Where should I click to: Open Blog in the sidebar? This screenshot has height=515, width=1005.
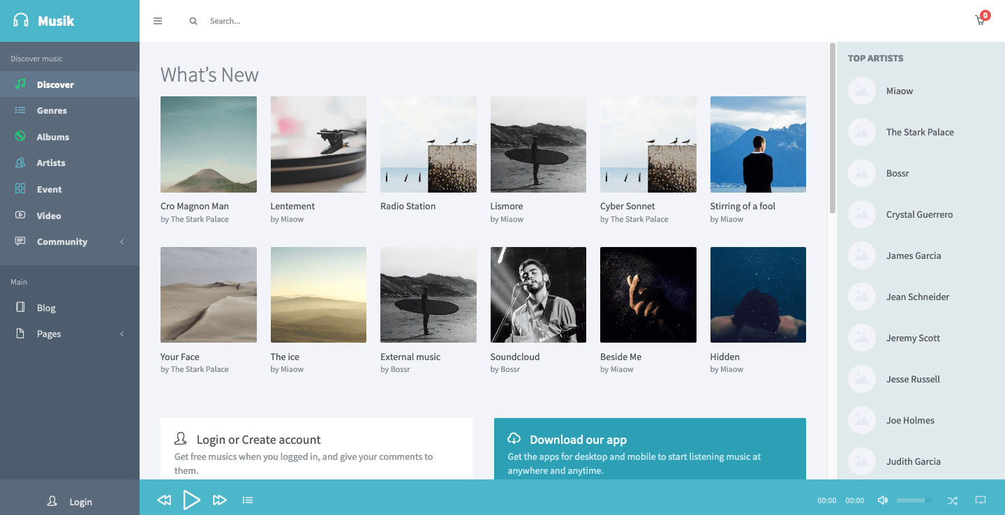[70, 308]
